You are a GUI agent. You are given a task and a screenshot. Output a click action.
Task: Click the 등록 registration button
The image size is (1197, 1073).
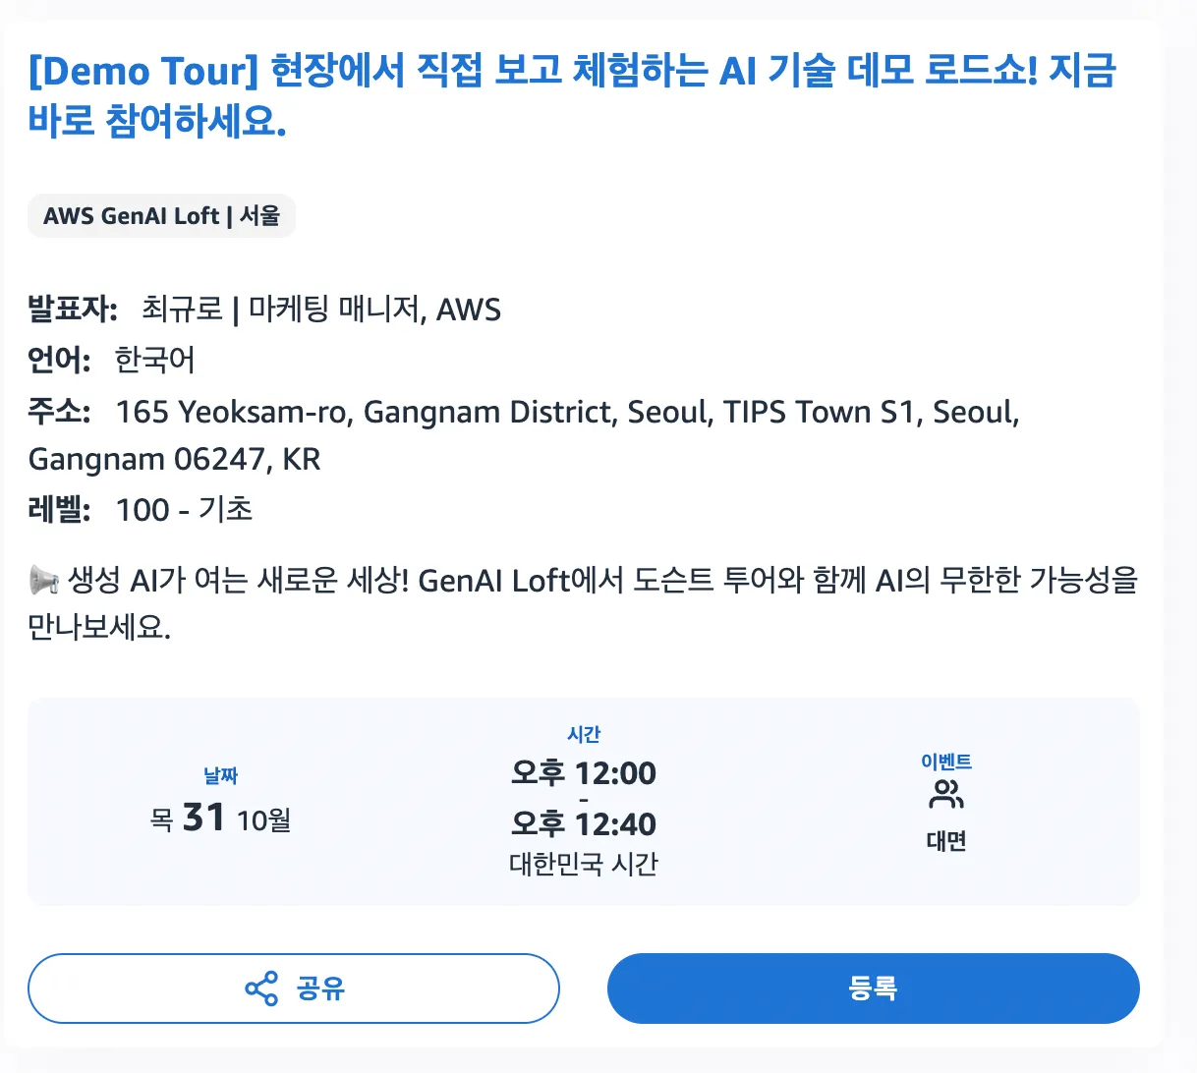[x=874, y=988]
